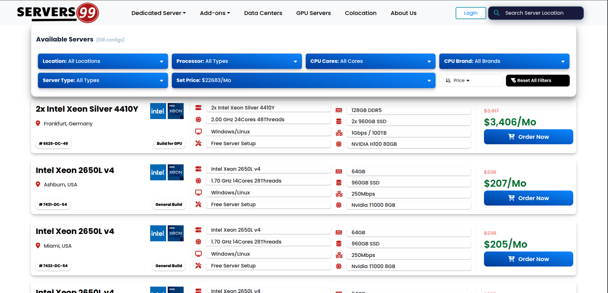Open the Dedicated Server menu

[158, 13]
